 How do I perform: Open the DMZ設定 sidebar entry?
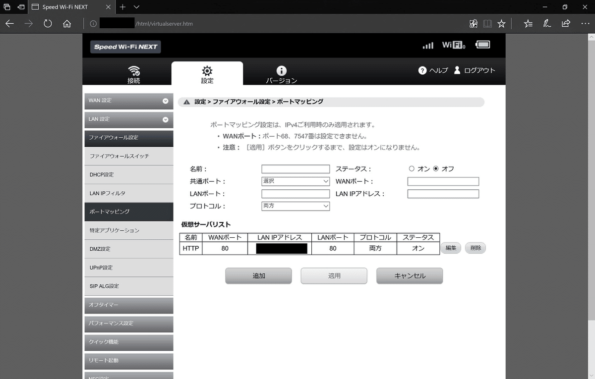point(128,249)
